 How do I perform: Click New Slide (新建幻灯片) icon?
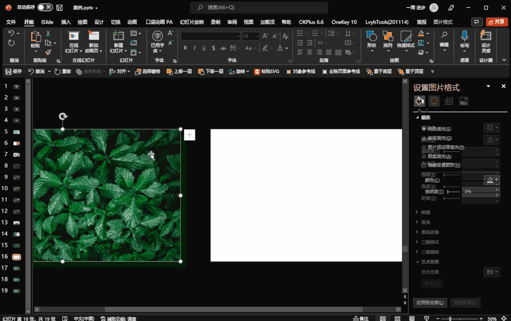118,36
